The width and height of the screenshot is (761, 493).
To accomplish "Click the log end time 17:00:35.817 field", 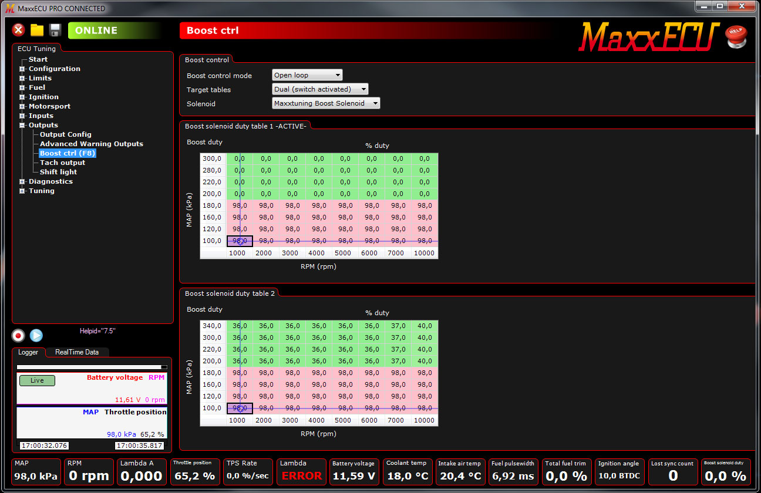I will tap(139, 446).
